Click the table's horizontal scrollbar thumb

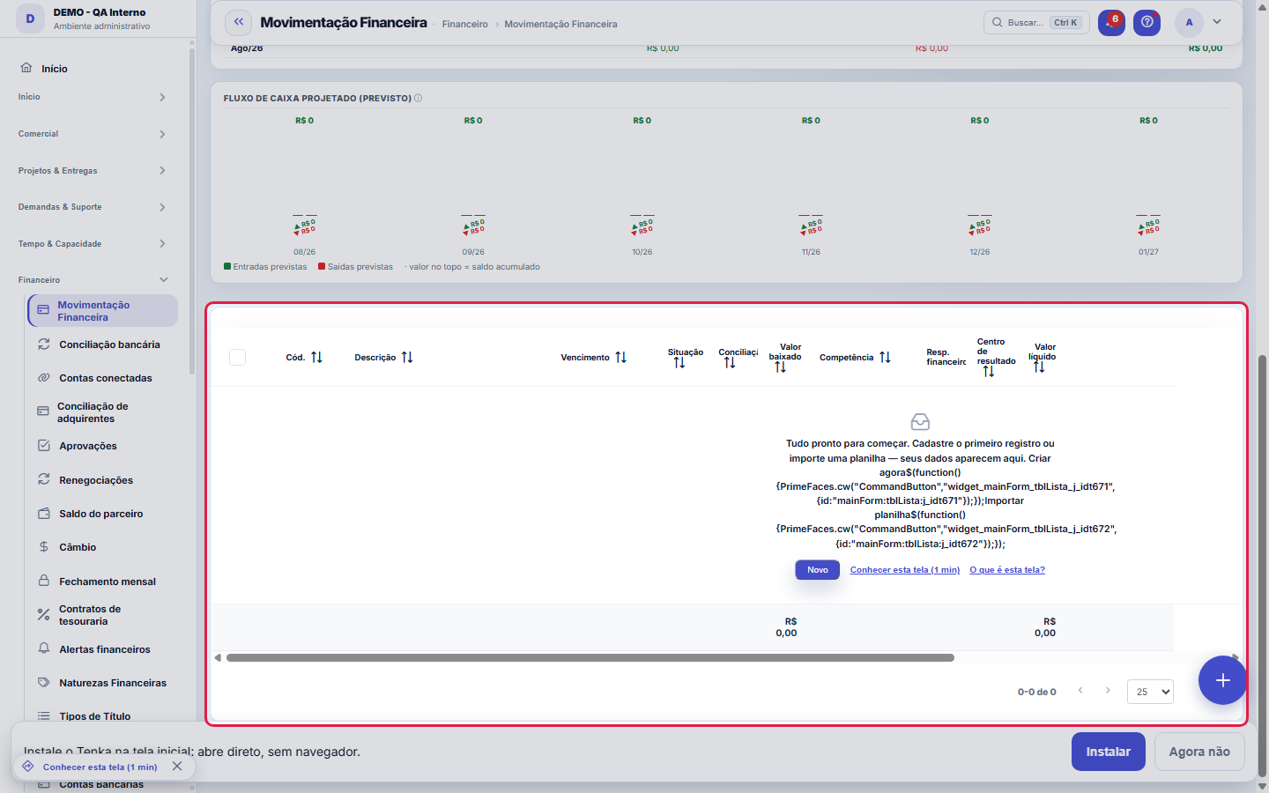pos(590,657)
